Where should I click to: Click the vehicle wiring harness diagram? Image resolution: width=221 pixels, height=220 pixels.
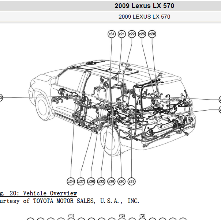pyautogui.click(x=112, y=108)
